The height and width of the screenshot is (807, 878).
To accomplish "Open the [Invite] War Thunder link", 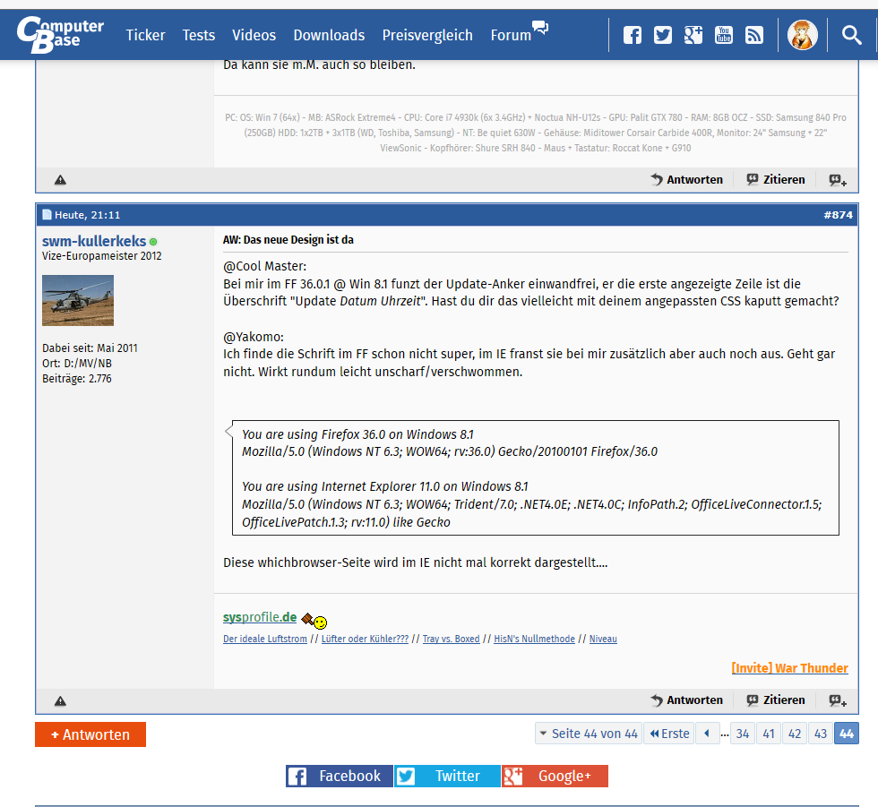I will [x=789, y=668].
